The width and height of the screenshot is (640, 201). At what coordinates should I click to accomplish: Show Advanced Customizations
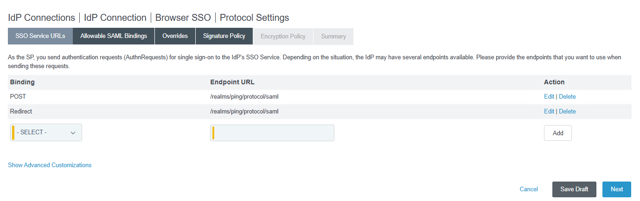50,165
